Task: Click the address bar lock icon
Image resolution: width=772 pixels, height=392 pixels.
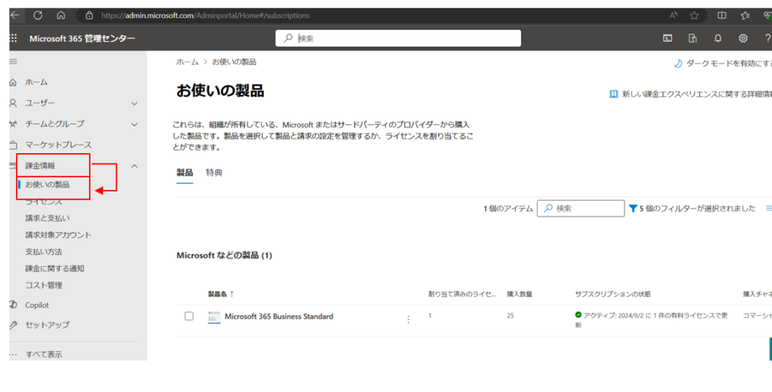Action: pos(89,15)
